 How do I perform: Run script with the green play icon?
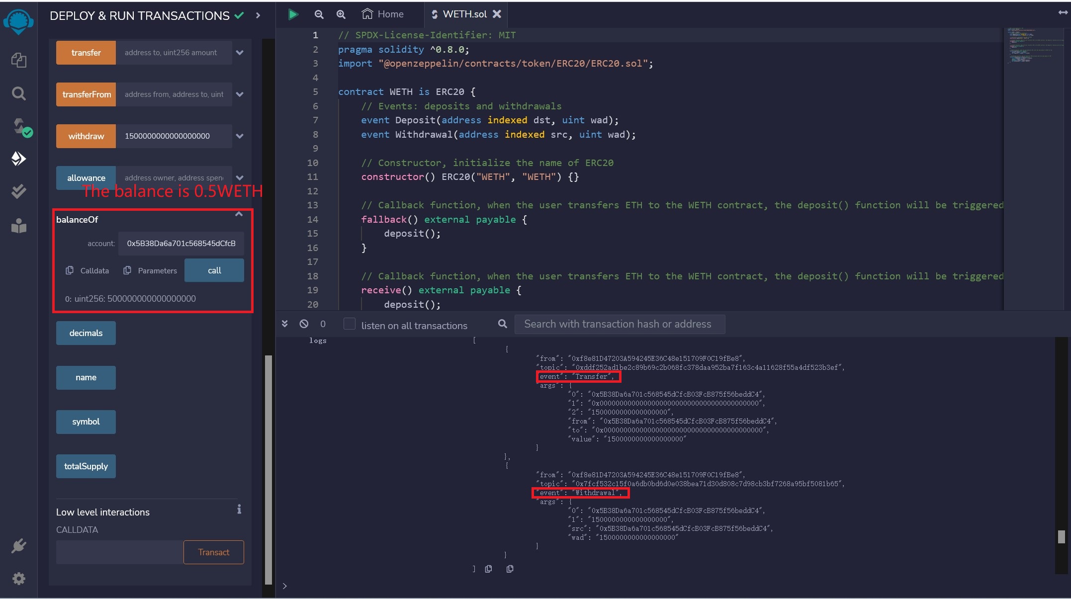tap(293, 14)
